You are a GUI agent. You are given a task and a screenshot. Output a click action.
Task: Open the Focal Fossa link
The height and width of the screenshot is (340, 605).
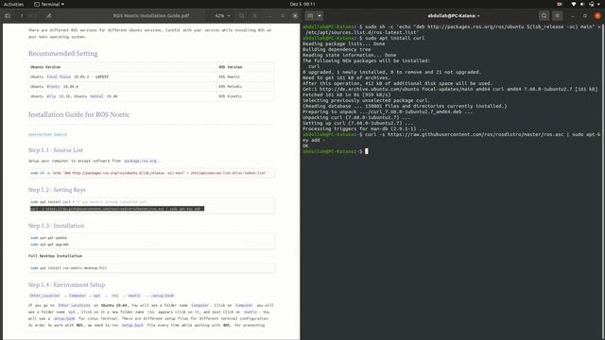coord(59,76)
